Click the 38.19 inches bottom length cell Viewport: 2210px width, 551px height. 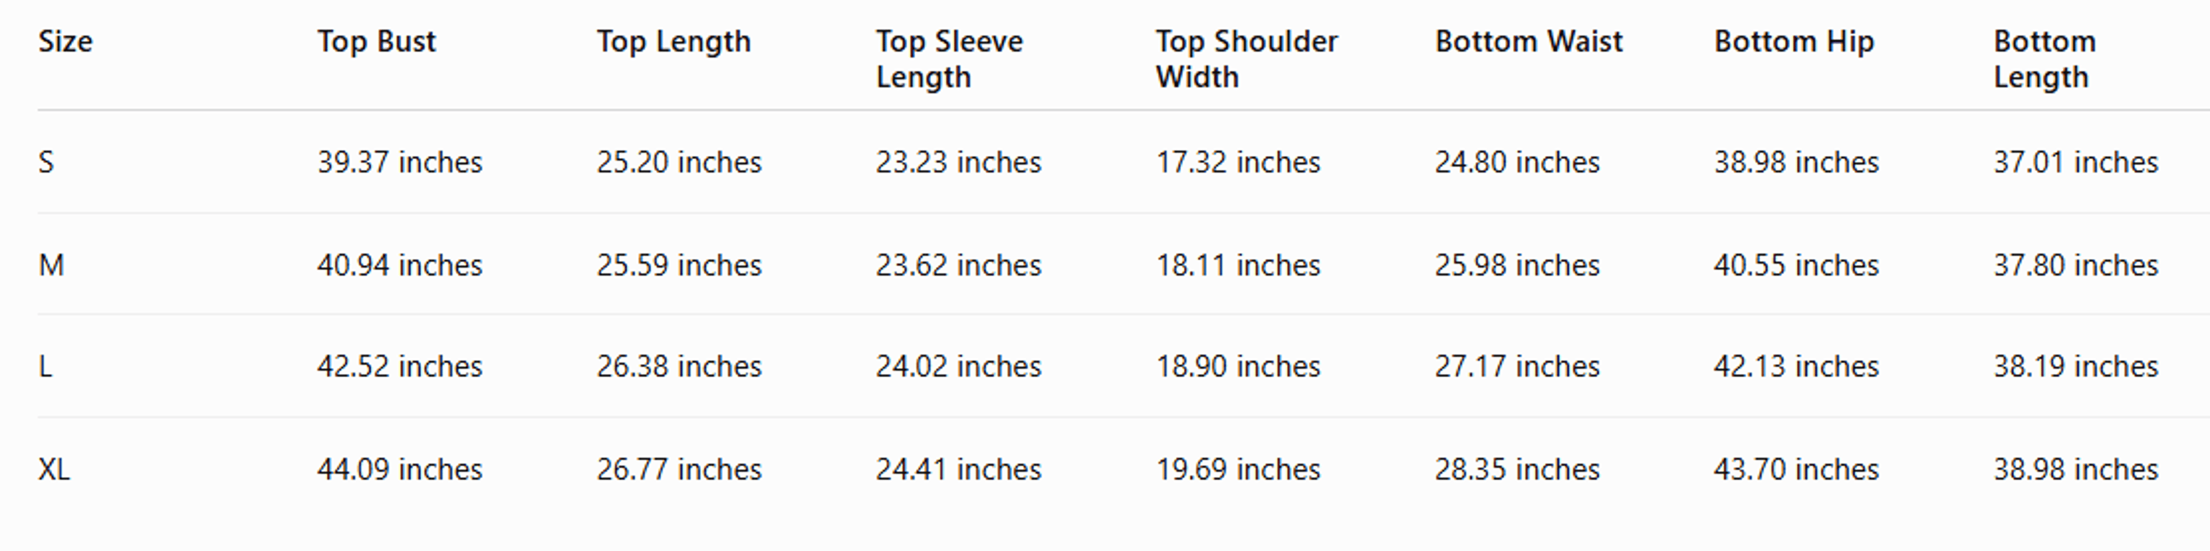2075,367
